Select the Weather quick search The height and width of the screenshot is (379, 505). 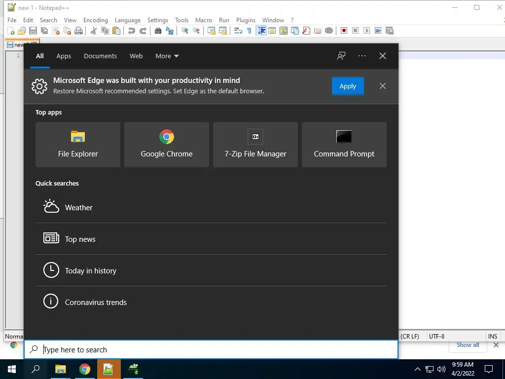point(211,207)
